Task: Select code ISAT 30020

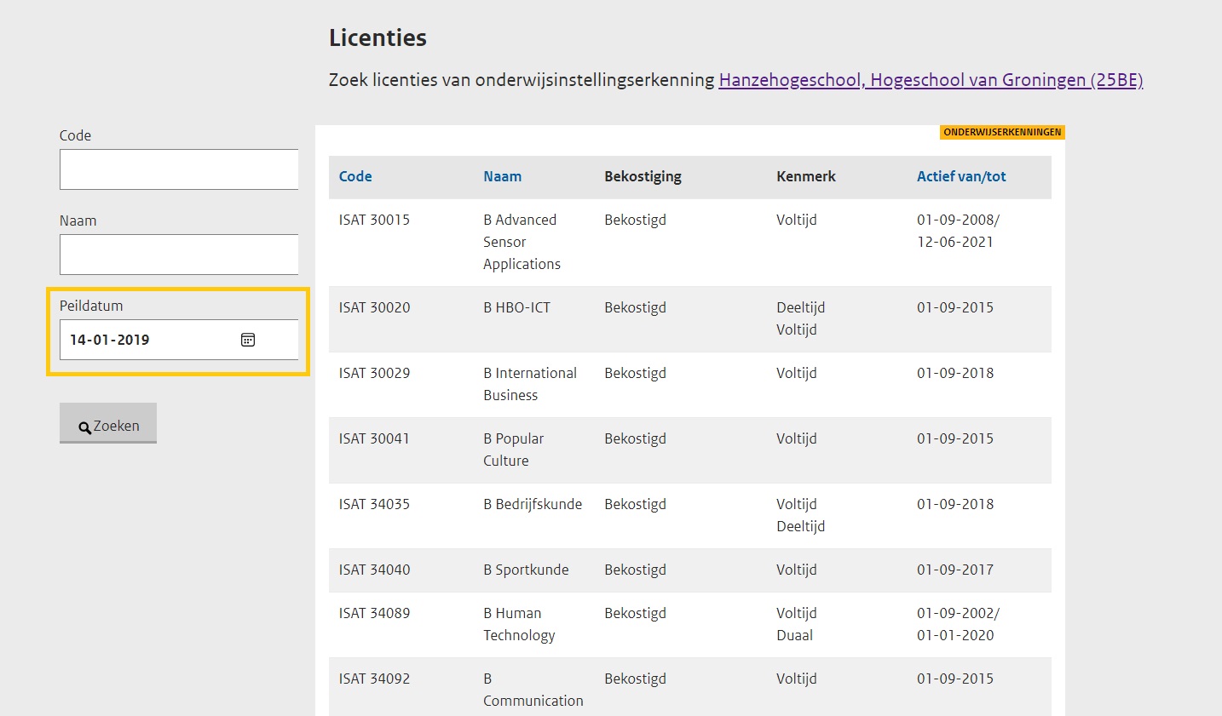Action: [x=374, y=307]
